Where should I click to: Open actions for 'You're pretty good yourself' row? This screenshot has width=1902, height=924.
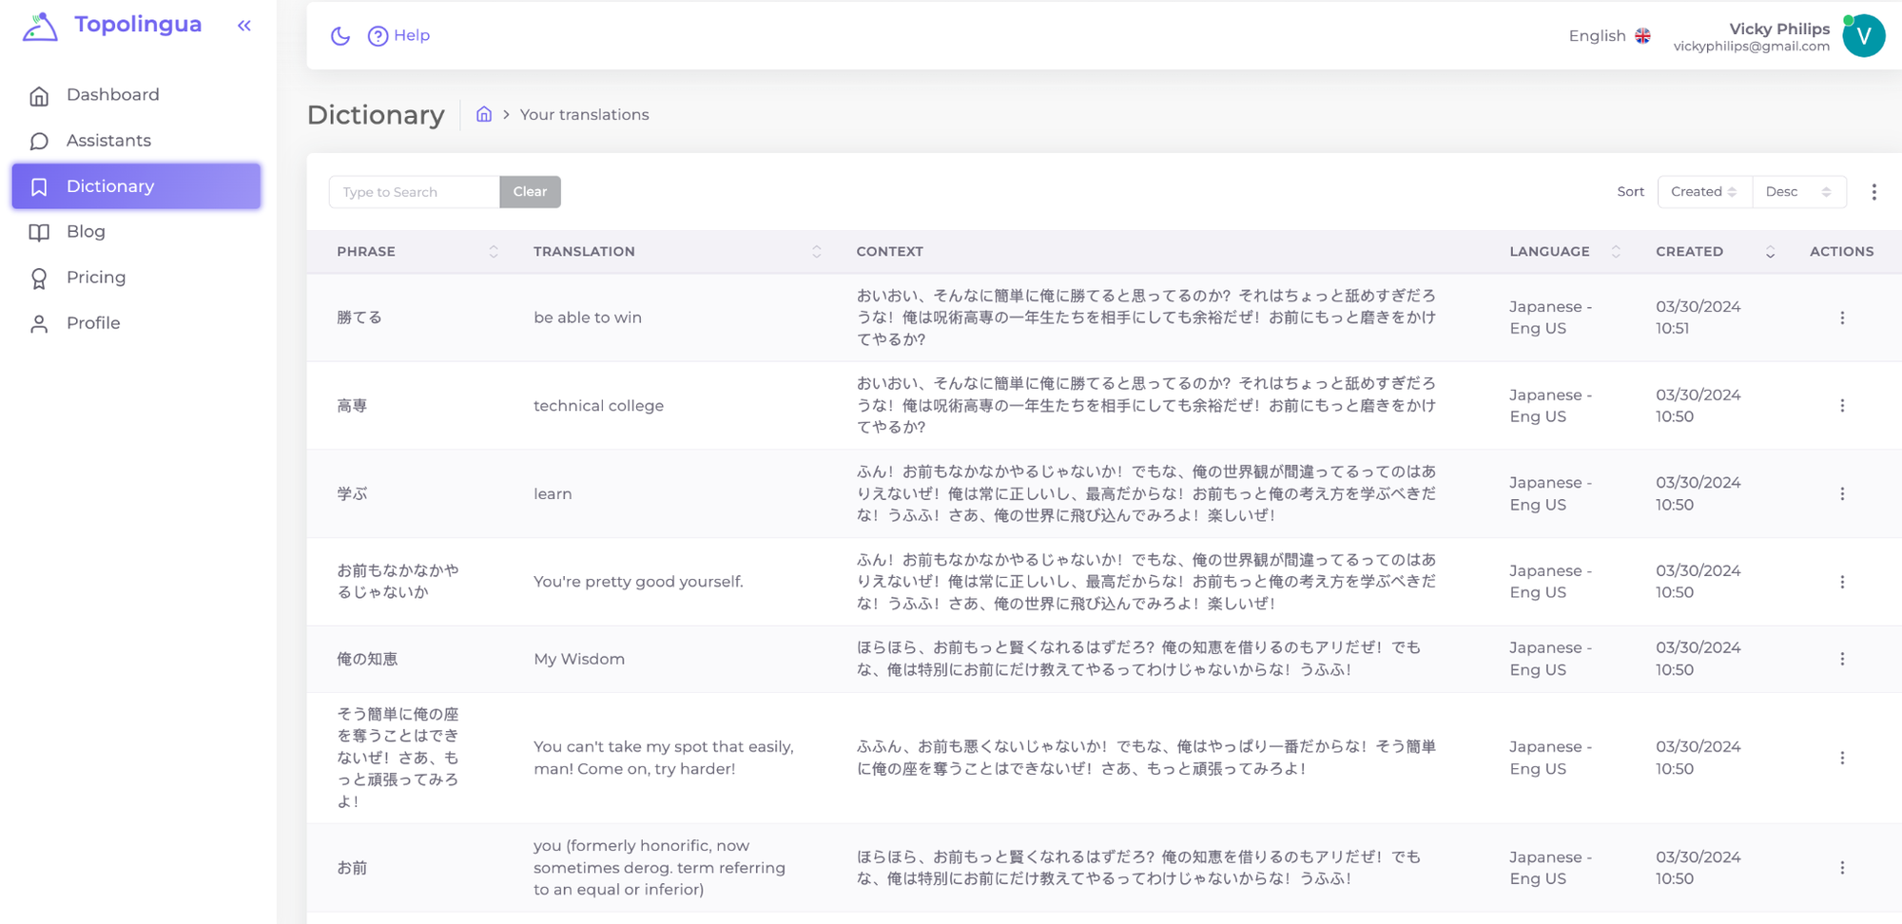pos(1842,582)
